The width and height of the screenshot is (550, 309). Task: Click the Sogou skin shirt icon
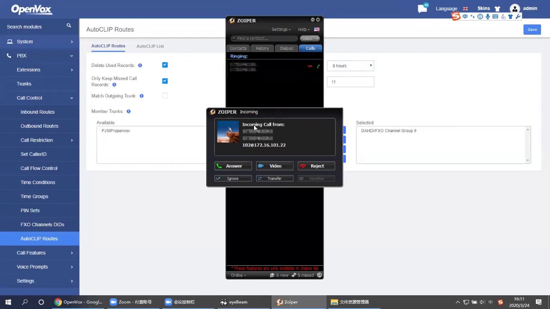coord(510,17)
